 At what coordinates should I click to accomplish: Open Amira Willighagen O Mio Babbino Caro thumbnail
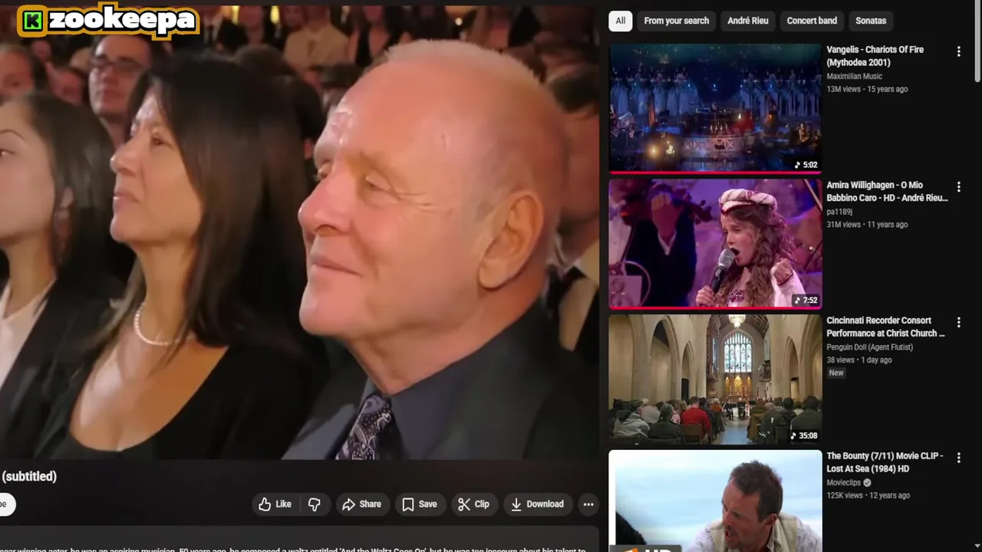point(715,243)
